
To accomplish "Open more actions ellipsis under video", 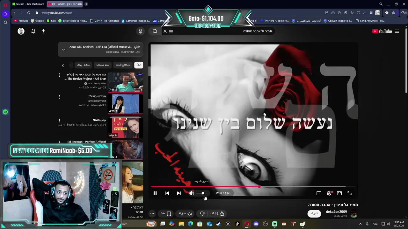I will coord(152,213).
